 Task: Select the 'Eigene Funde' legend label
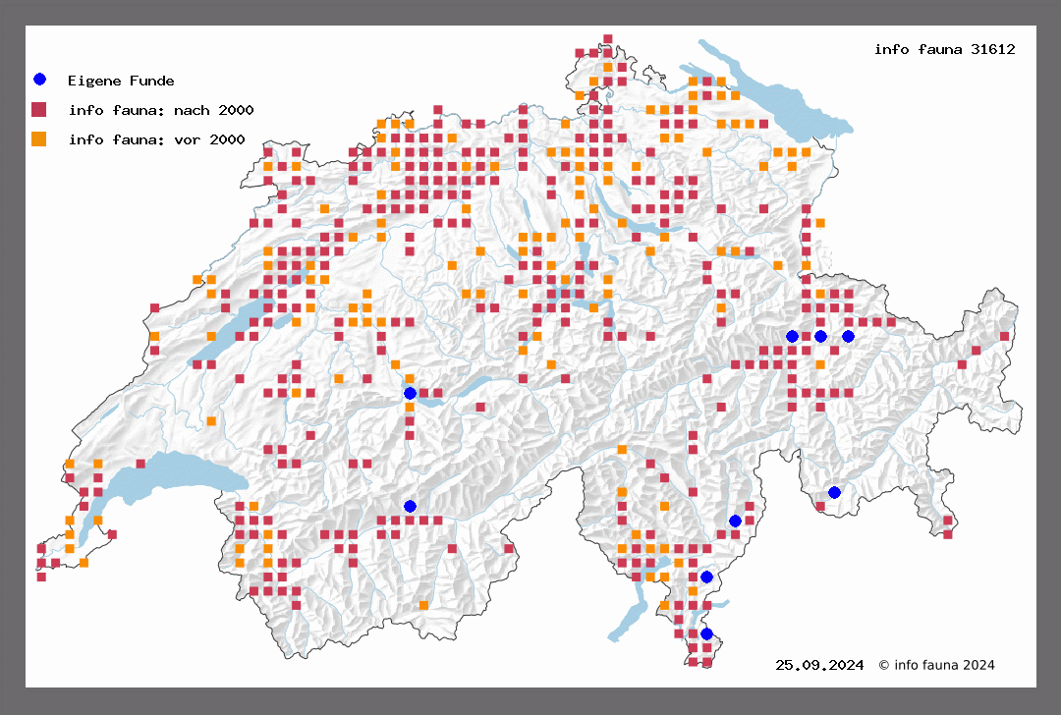tap(121, 81)
